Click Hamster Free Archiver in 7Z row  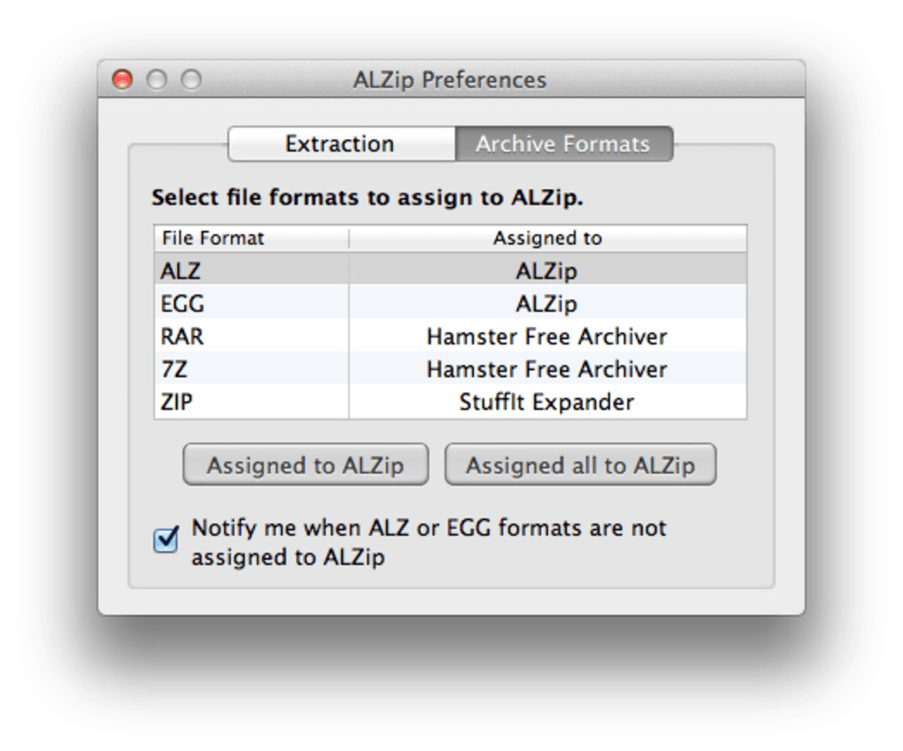coord(547,369)
